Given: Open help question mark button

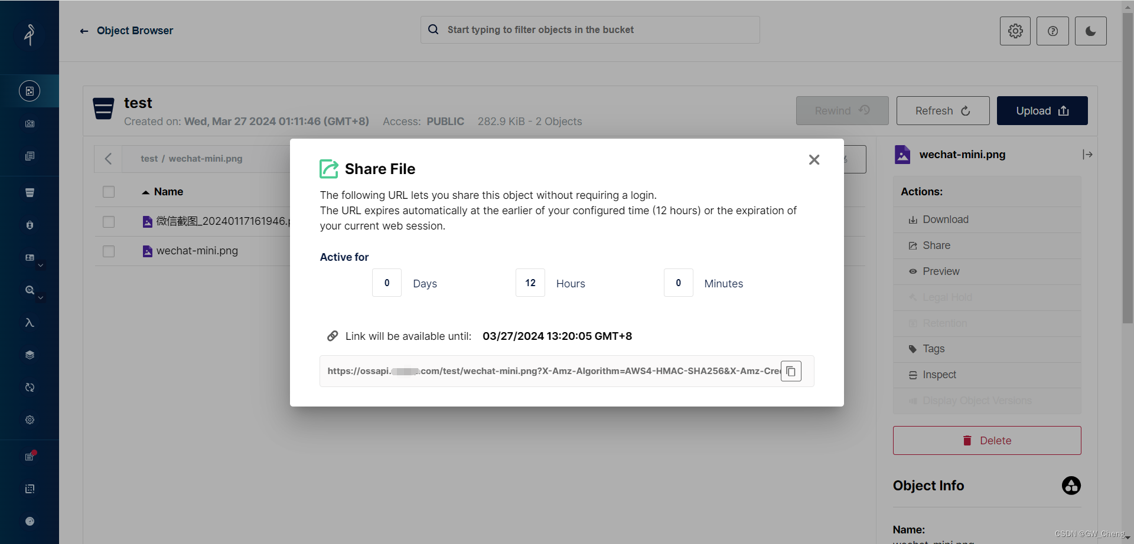Looking at the screenshot, I should (1052, 31).
